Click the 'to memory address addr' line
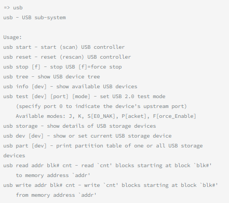Image resolution: width=229 pixels, height=203 pixels. [53, 175]
